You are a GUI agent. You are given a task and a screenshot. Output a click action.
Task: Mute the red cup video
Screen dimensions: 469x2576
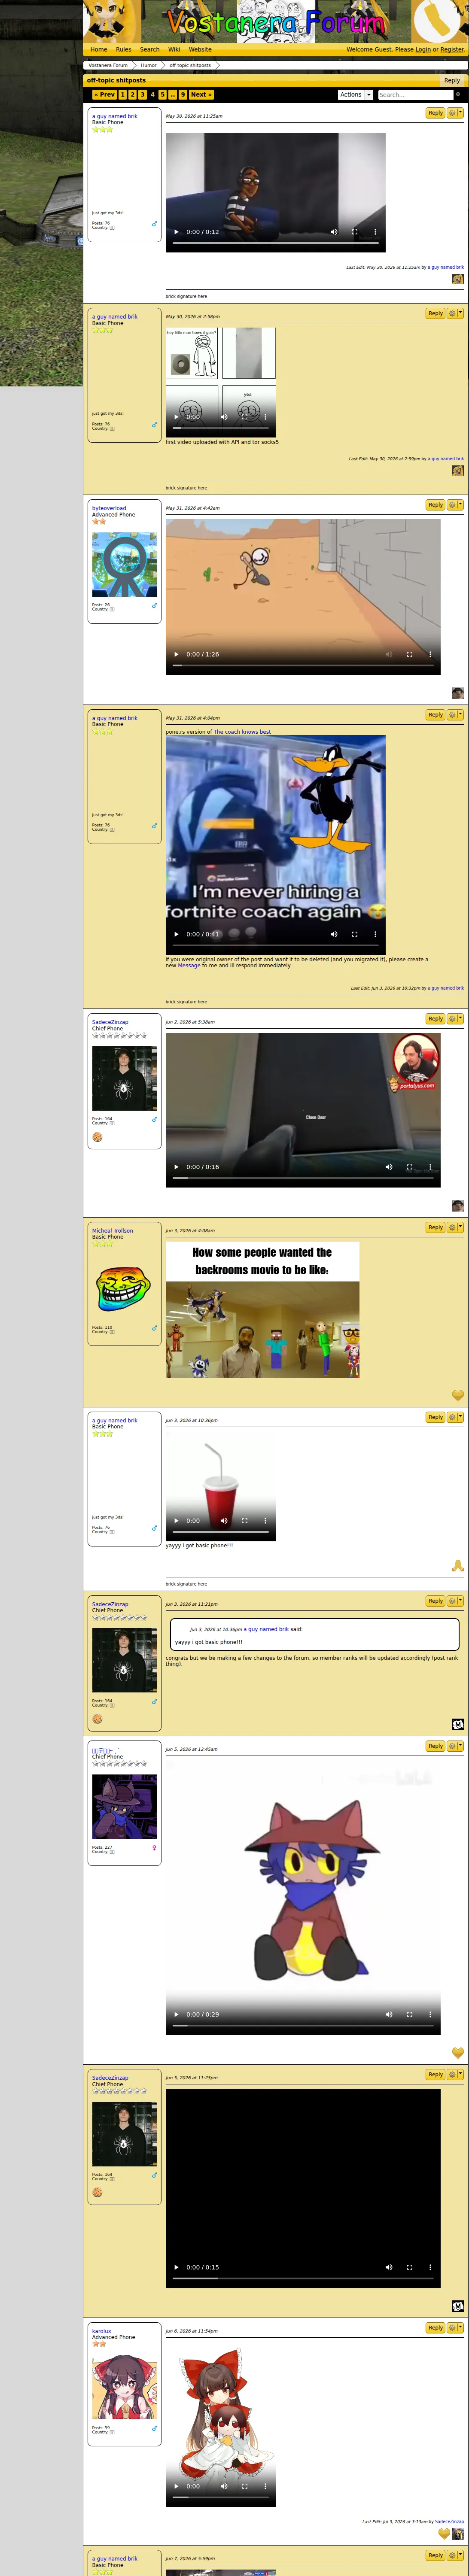point(224,1521)
